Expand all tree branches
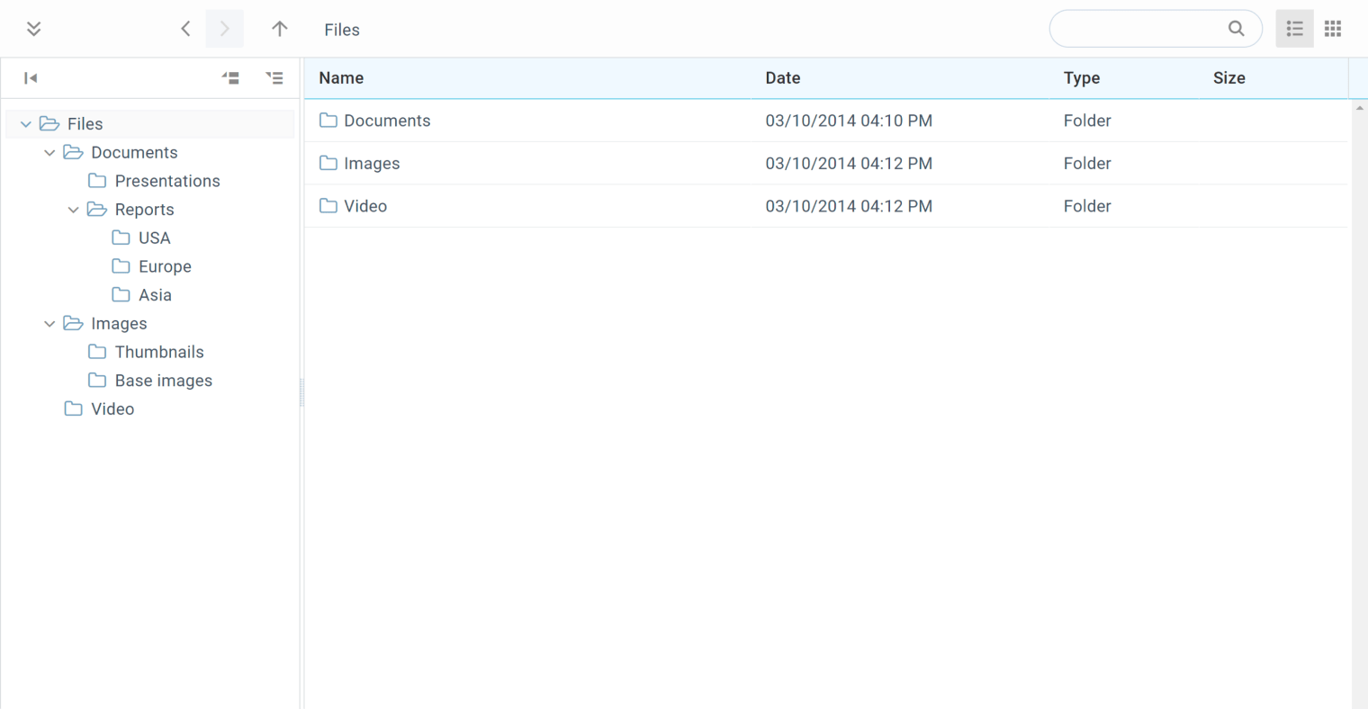 pos(274,78)
